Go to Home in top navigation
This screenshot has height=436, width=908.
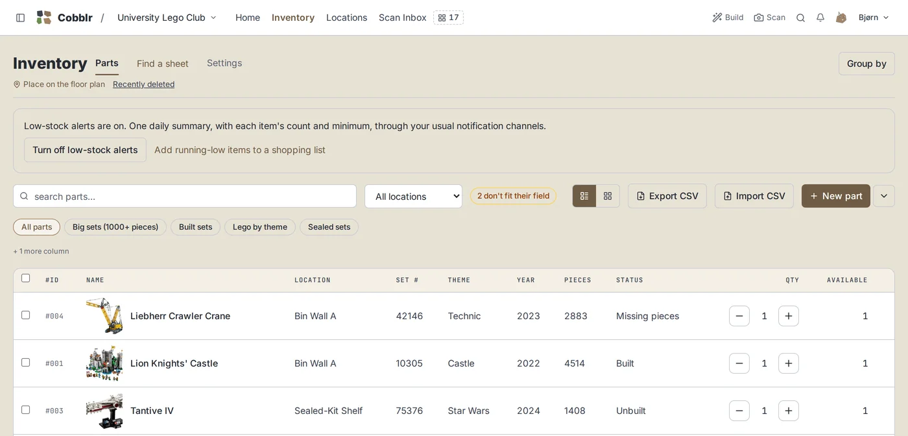[248, 18]
